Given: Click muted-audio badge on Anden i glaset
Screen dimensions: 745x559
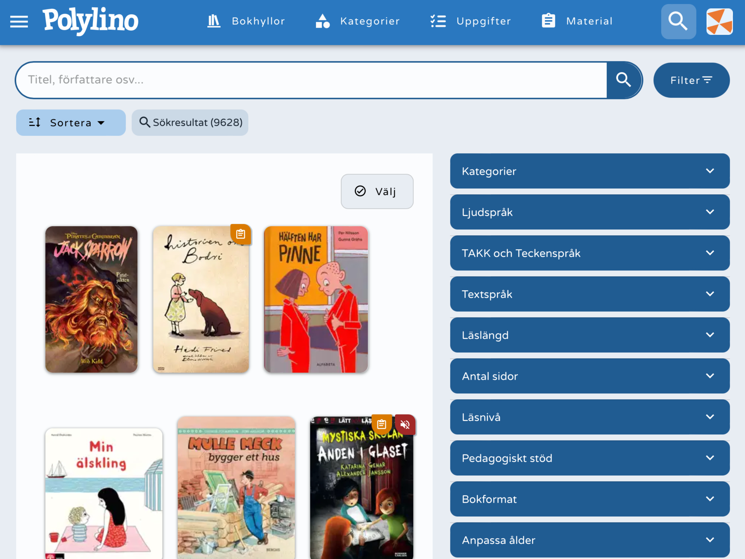Looking at the screenshot, I should (405, 424).
